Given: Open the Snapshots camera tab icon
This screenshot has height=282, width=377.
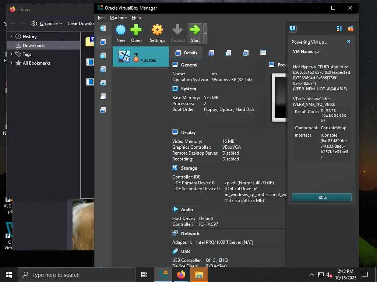Looking at the screenshot, I should click(211, 53).
